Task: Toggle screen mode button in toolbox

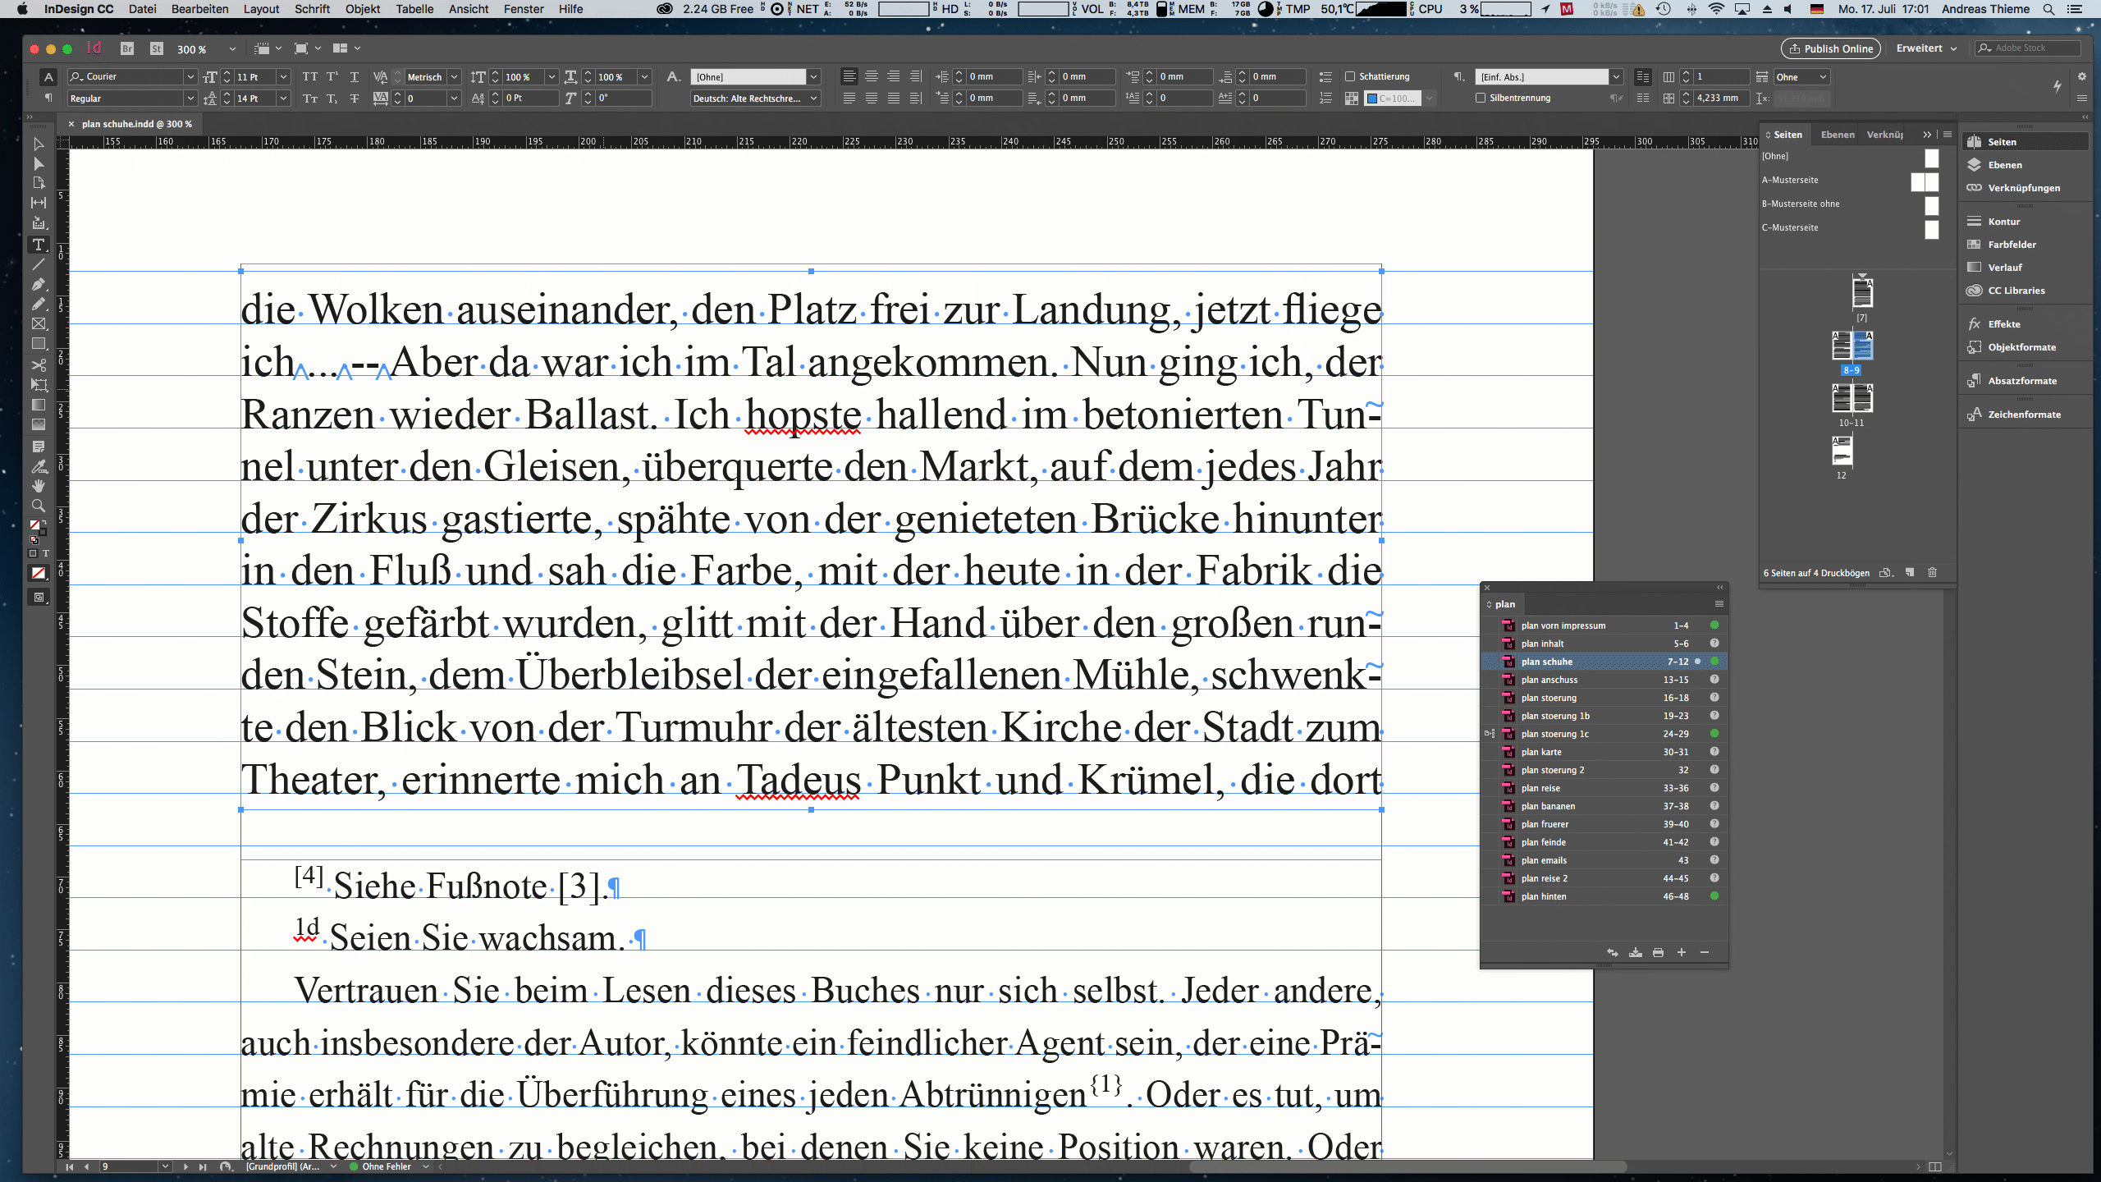Action: click(38, 598)
